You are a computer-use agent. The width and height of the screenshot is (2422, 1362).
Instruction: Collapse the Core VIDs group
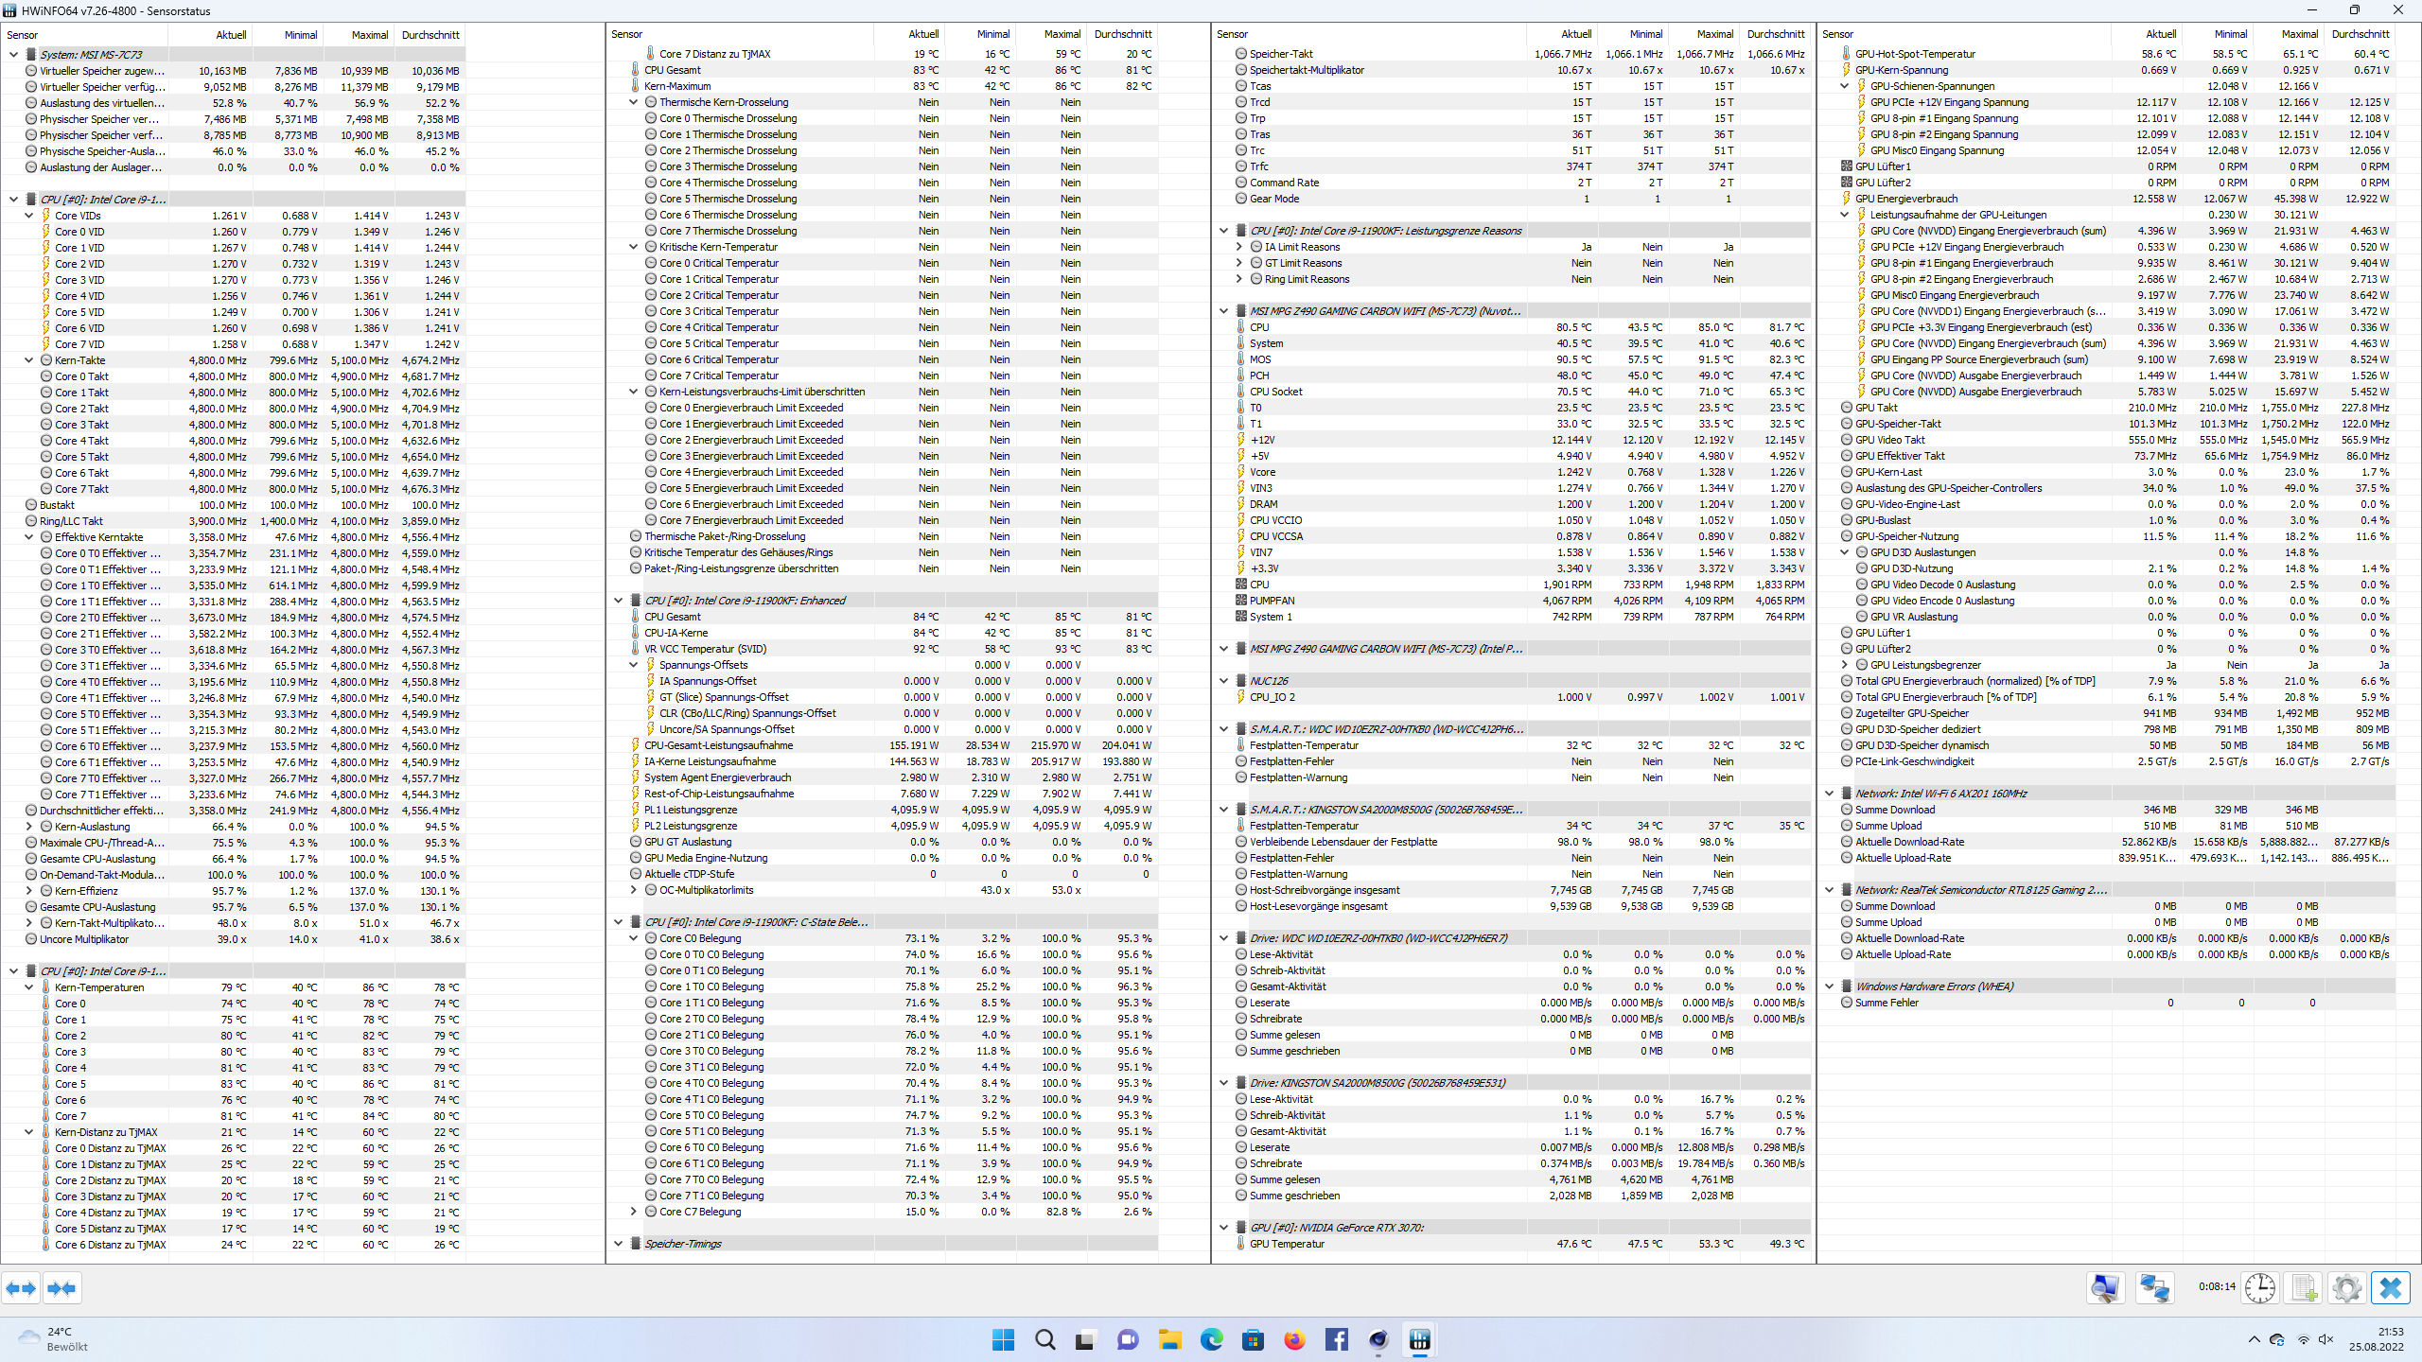[x=29, y=216]
